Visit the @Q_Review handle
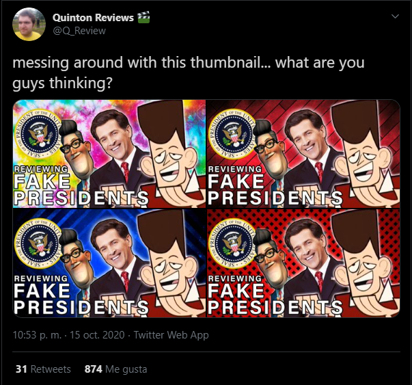Viewport: 412px width, 385px height. pos(79,31)
